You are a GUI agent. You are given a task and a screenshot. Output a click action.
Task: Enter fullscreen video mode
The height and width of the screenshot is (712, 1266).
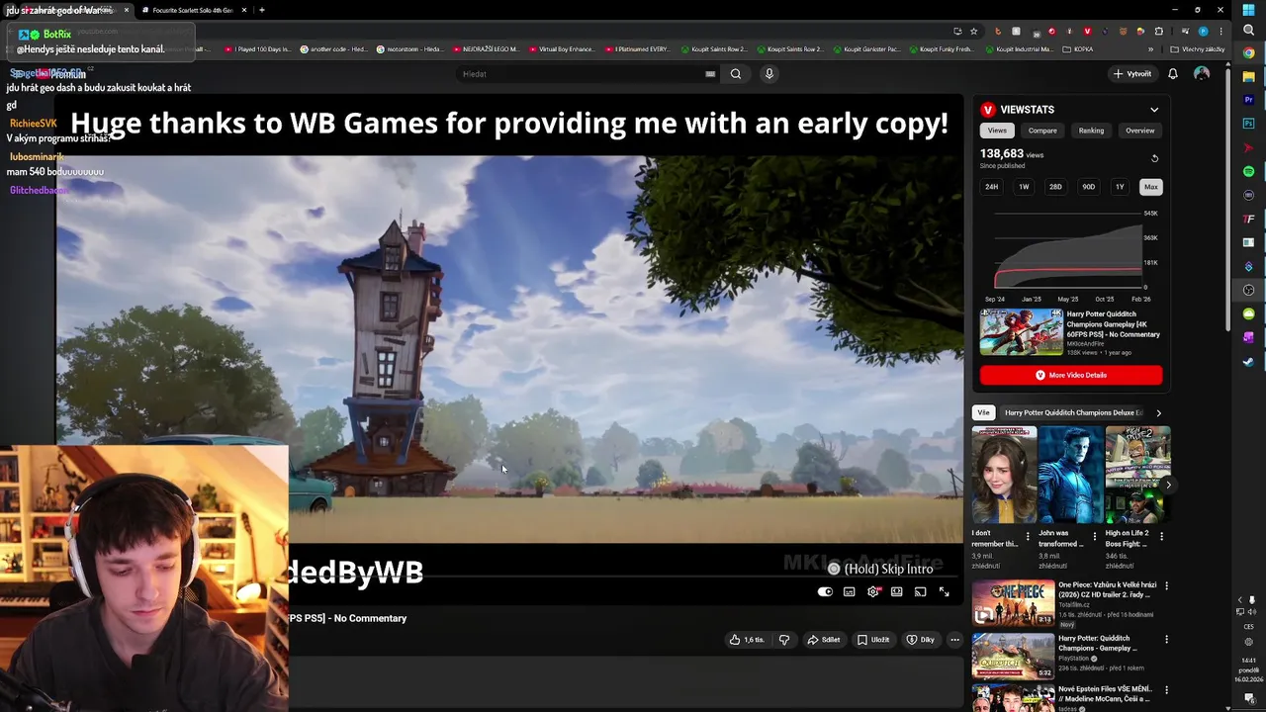(x=944, y=591)
